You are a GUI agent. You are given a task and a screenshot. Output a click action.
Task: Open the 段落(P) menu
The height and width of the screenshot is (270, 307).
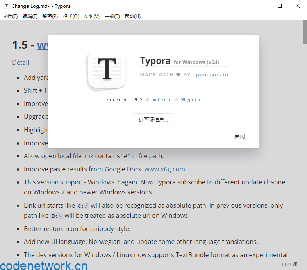point(50,16)
